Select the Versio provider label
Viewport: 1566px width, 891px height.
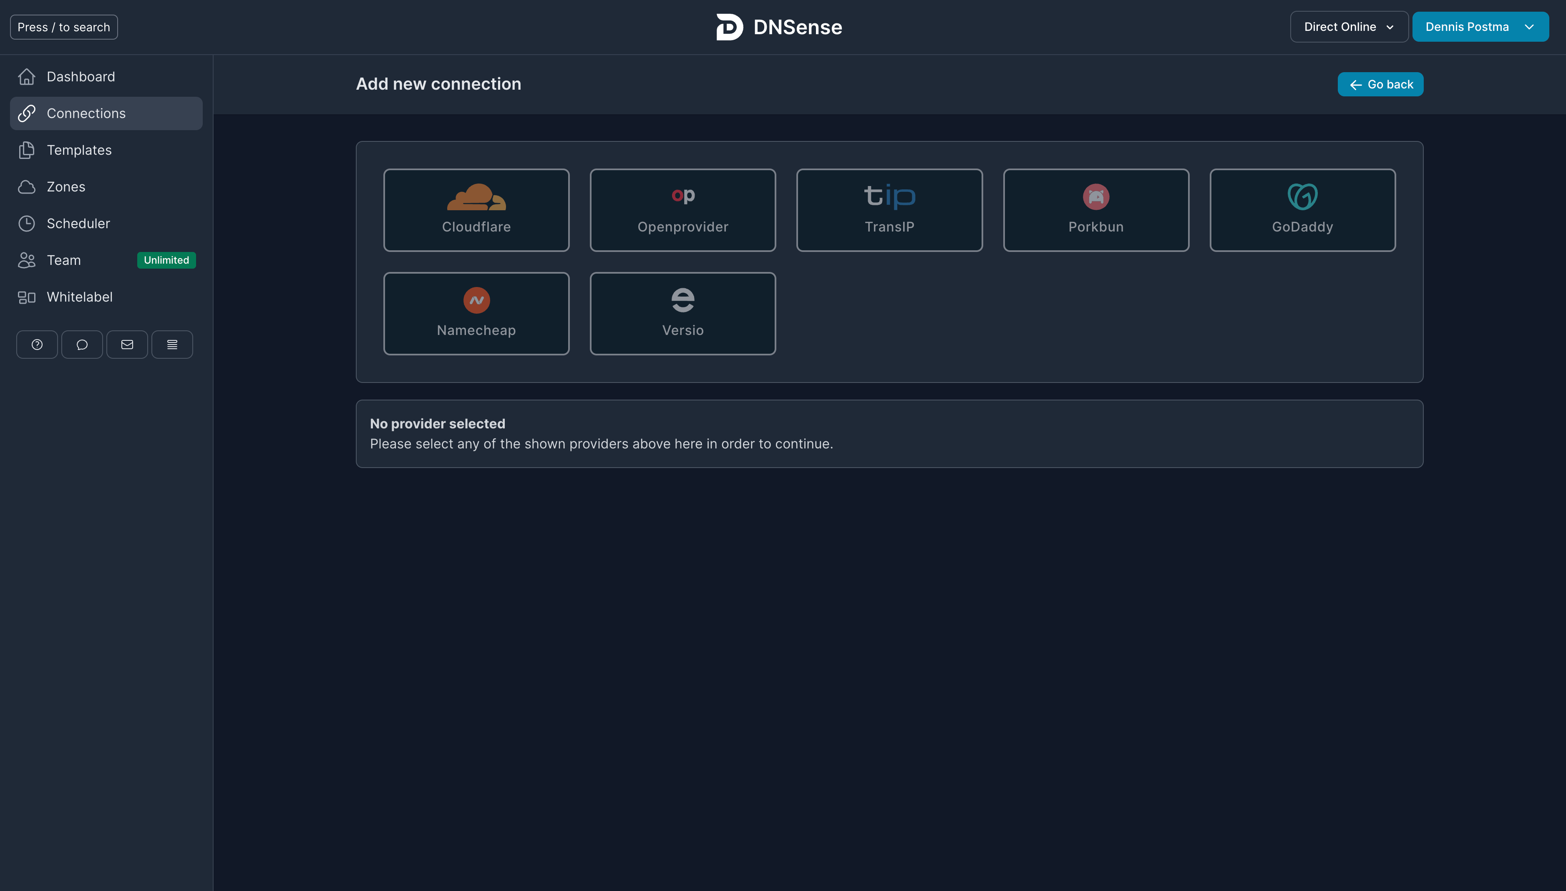click(x=683, y=330)
